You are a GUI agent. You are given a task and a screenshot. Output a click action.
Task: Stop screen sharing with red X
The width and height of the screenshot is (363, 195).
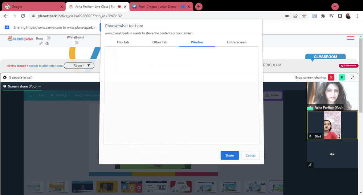tap(331, 77)
